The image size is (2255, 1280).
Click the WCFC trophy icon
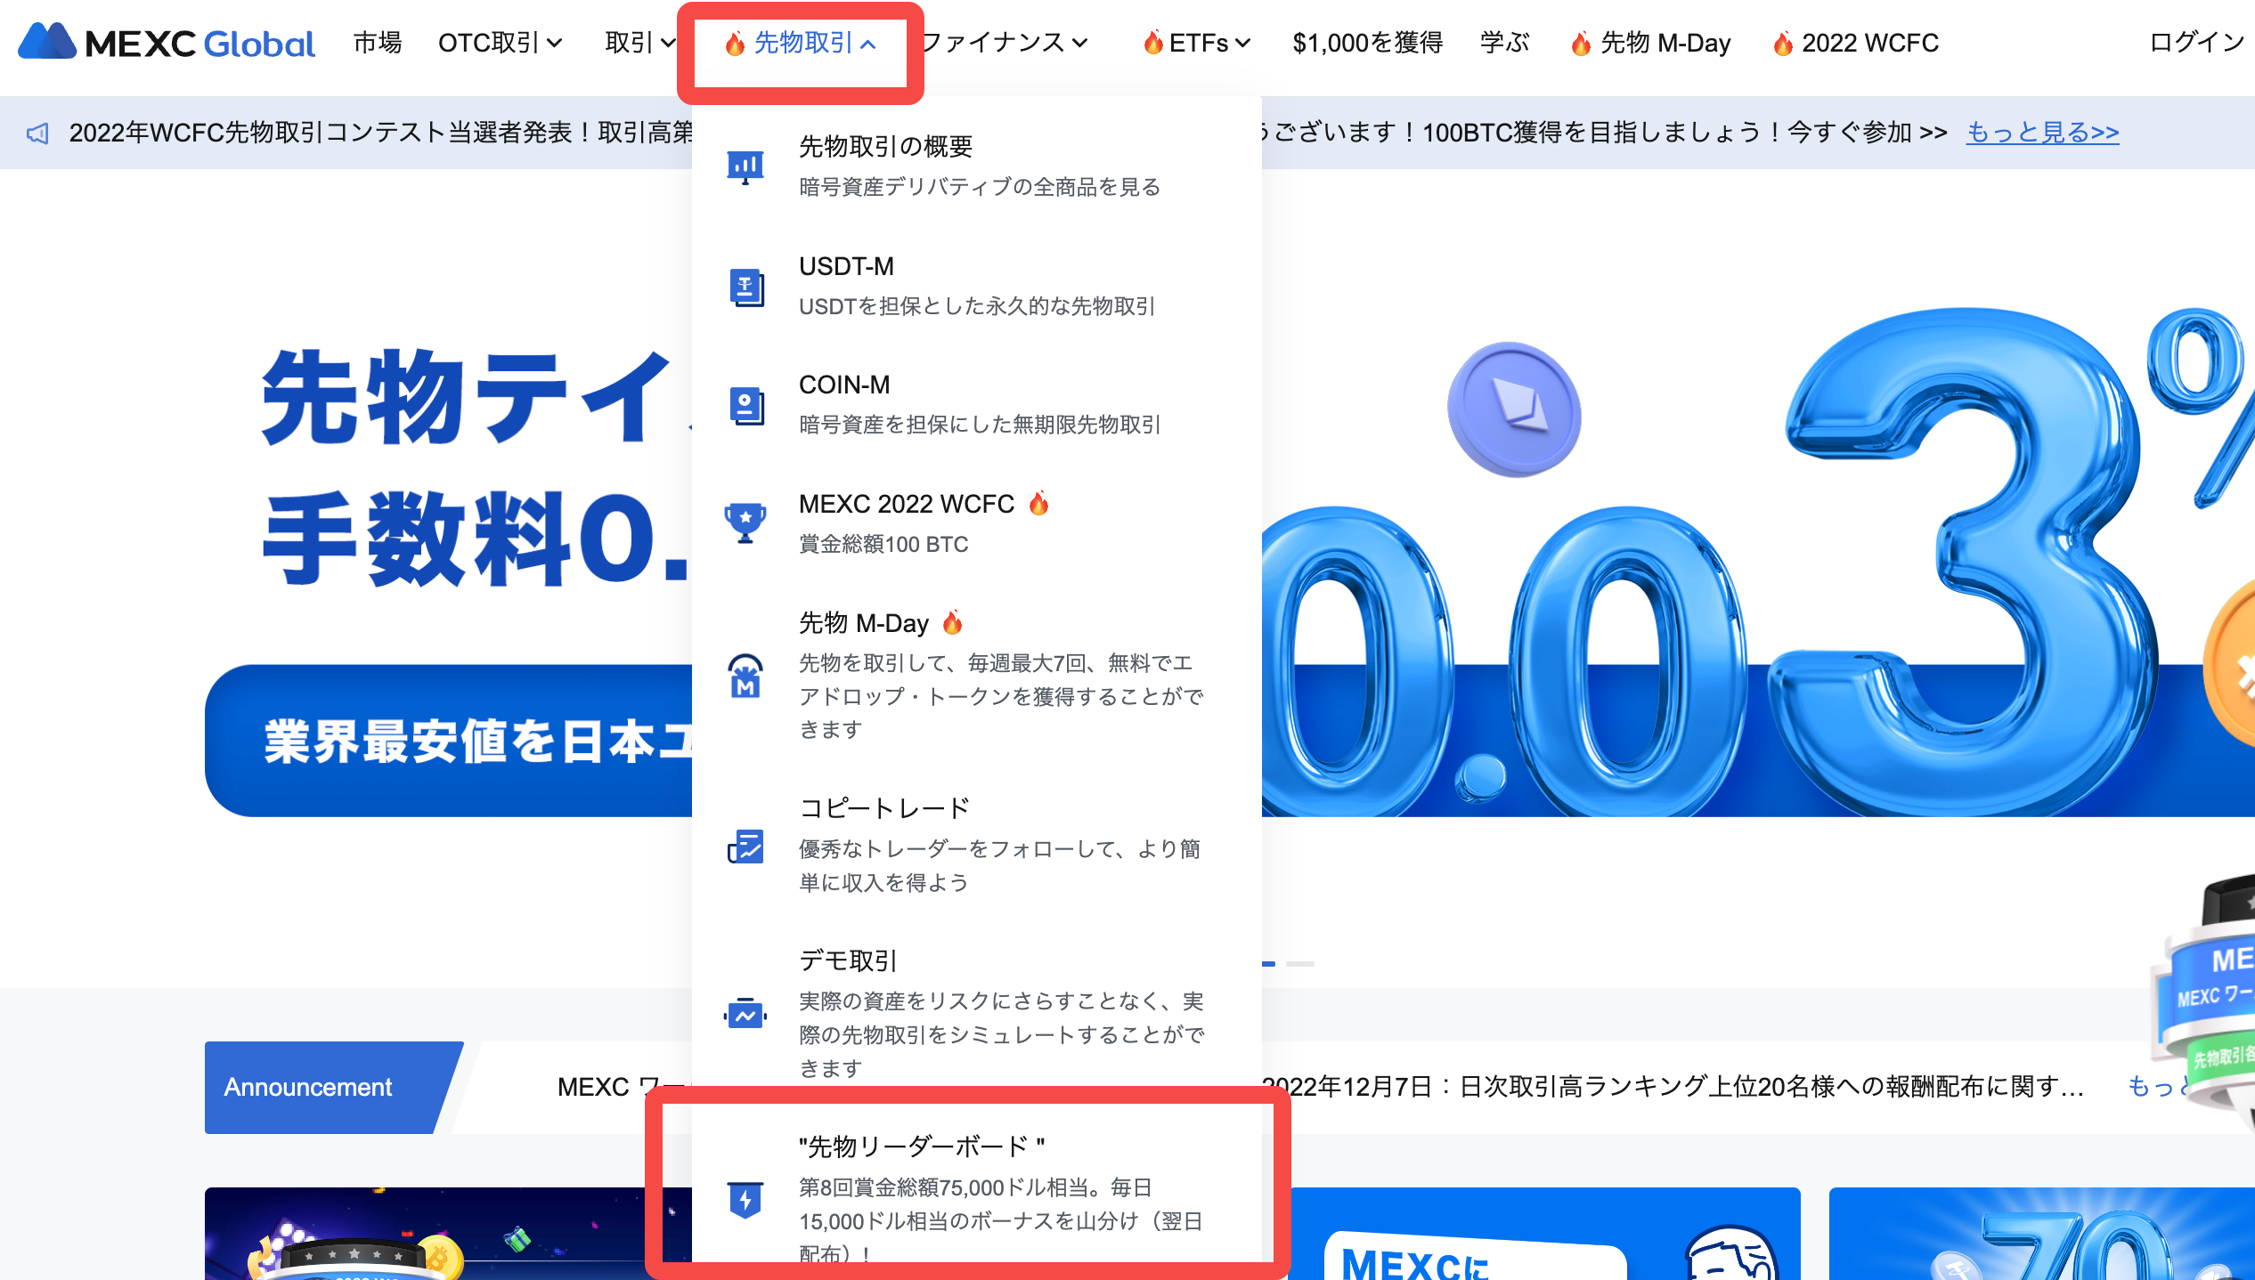[745, 523]
